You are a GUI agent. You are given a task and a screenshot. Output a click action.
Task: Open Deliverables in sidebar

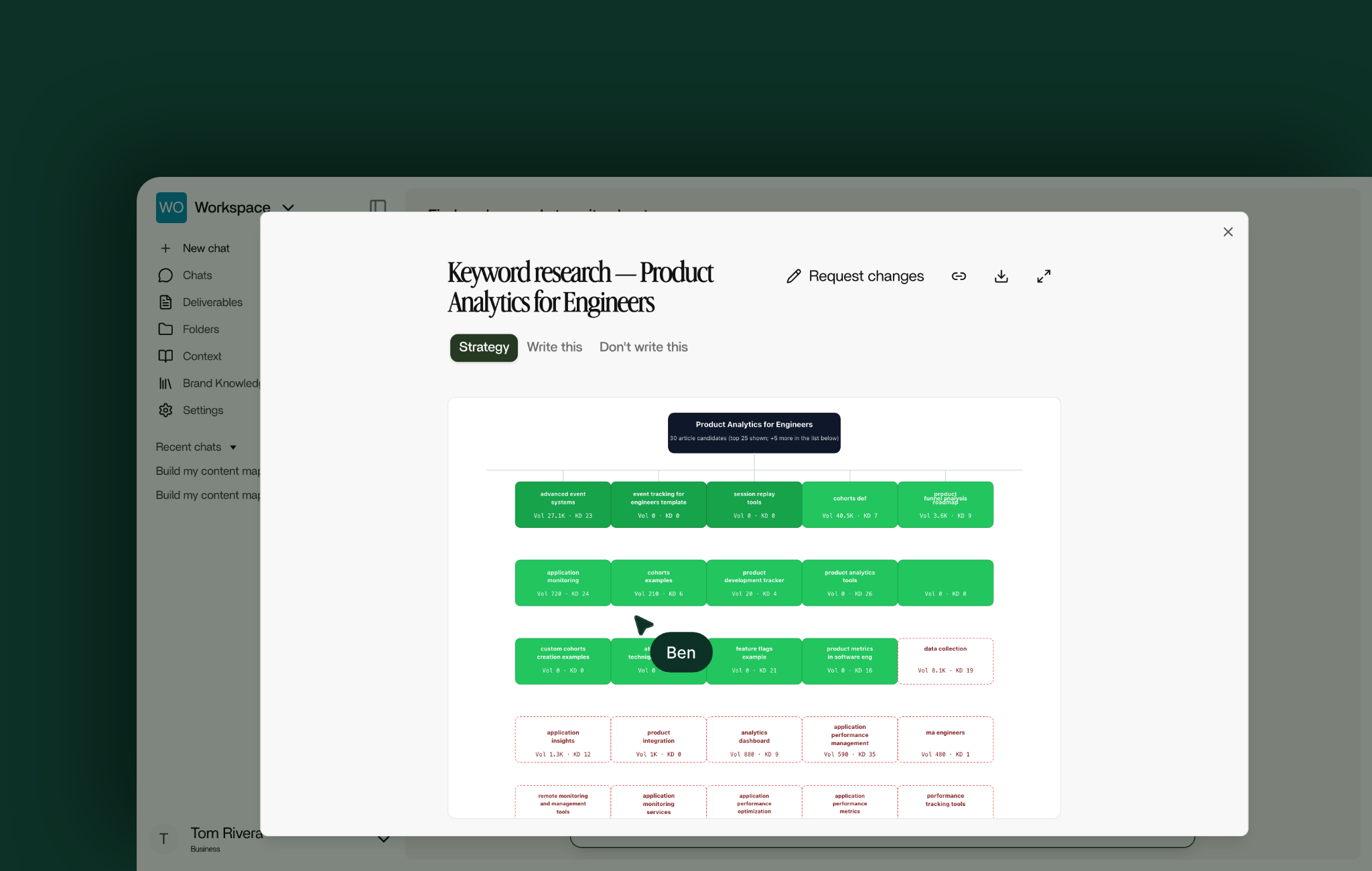click(x=212, y=302)
